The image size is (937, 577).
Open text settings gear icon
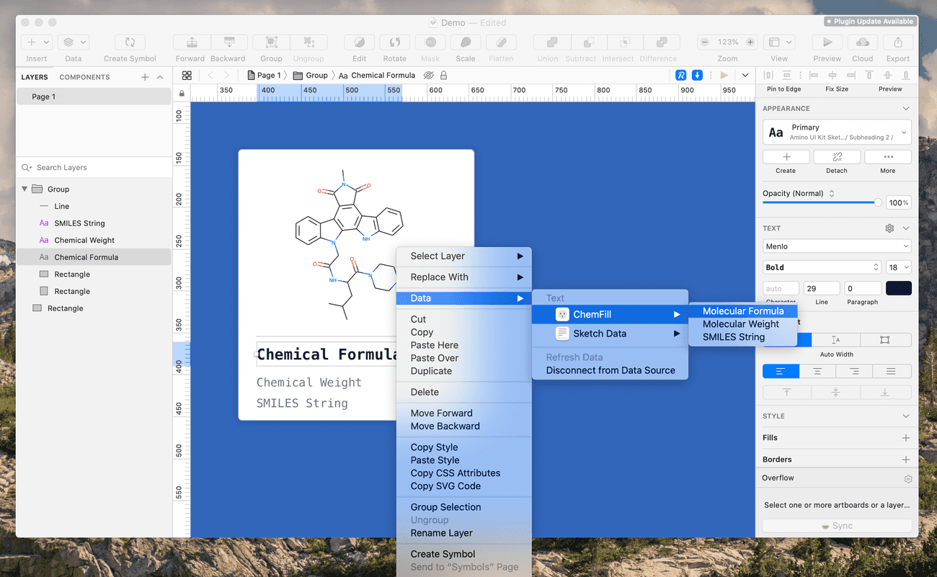pyautogui.click(x=889, y=228)
